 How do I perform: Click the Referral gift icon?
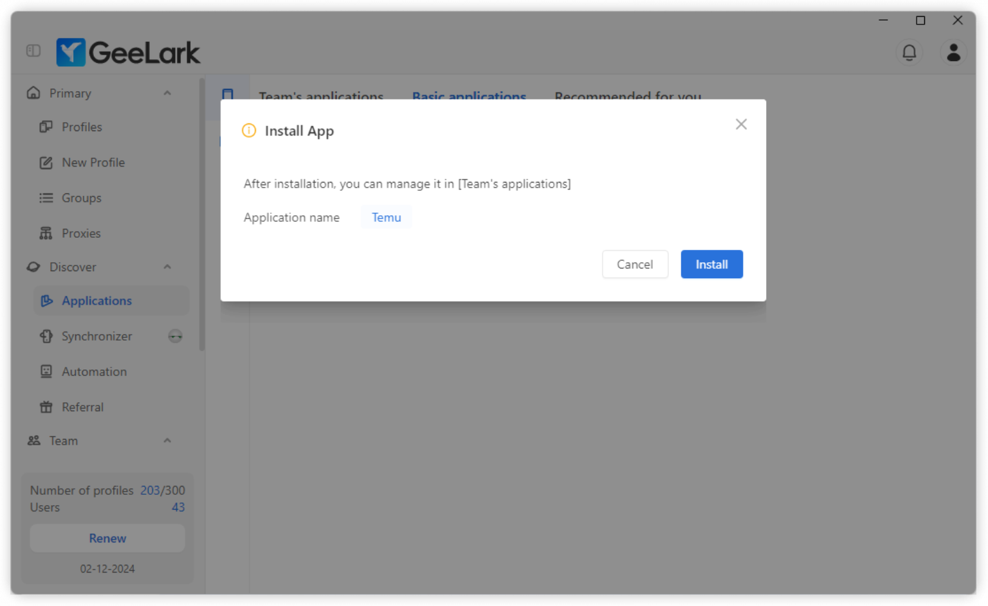tap(46, 407)
